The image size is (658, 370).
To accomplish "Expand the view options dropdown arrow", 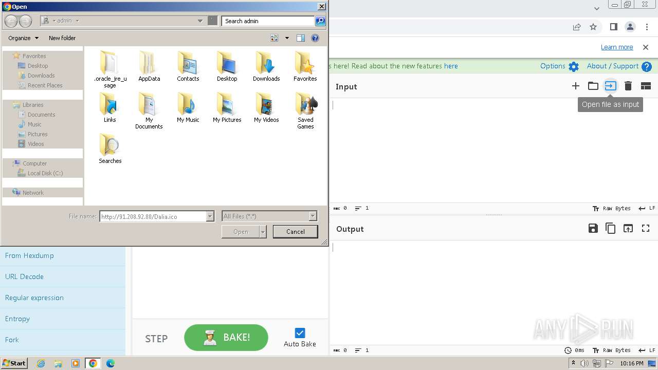I will (x=287, y=38).
